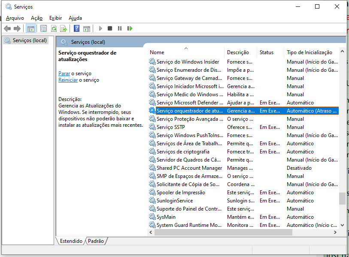Pause the selected service from the toolbar
The height and width of the screenshot is (257, 349).
(x=119, y=28)
